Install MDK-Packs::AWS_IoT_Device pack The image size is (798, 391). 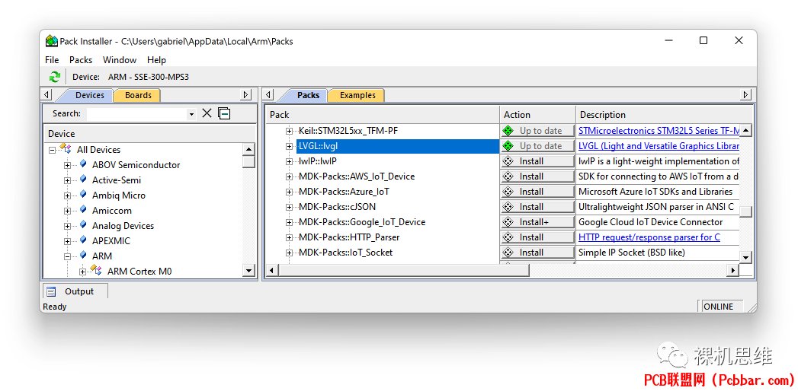[x=537, y=176]
